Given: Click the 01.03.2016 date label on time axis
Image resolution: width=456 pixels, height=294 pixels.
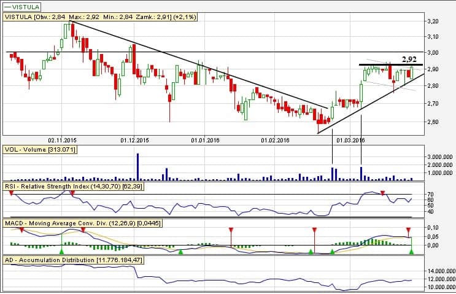Looking at the screenshot, I should point(350,140).
